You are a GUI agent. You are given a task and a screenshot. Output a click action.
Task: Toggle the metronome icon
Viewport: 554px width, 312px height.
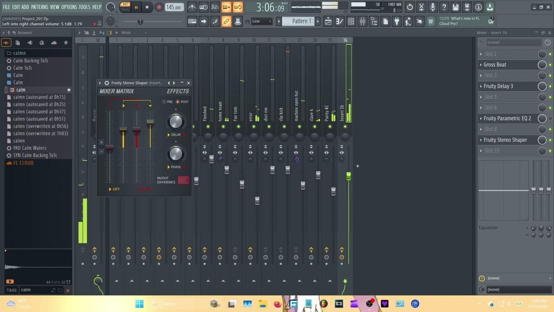pyautogui.click(x=192, y=7)
